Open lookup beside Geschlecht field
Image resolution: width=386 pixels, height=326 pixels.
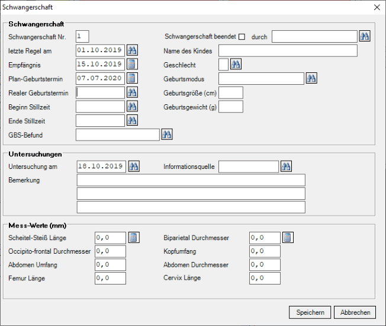tap(236, 65)
